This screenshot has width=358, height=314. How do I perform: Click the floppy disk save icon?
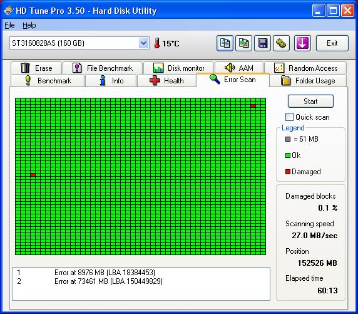[262, 43]
